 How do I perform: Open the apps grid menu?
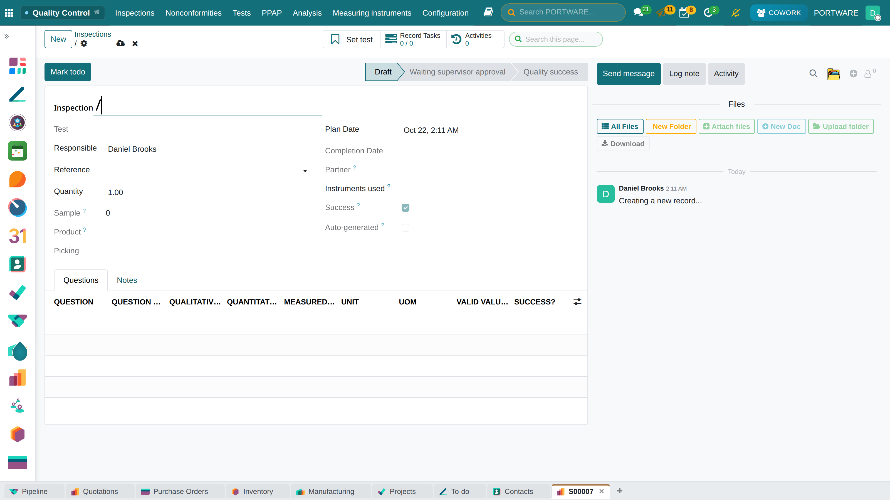coord(9,13)
